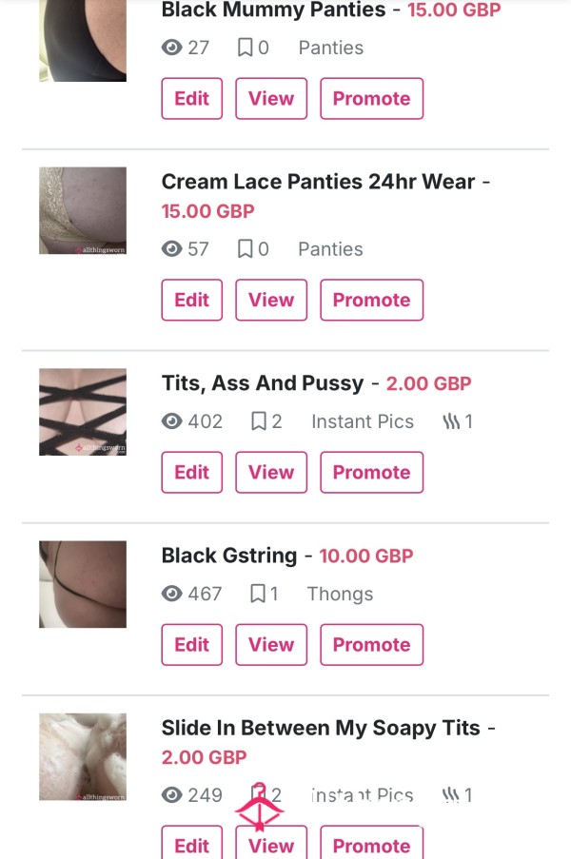Click the views eye icon showing 249
Screen dimensions: 571x859
tap(171, 795)
